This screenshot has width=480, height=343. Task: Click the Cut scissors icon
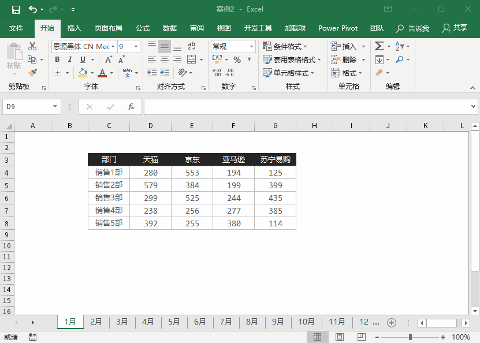pos(32,46)
